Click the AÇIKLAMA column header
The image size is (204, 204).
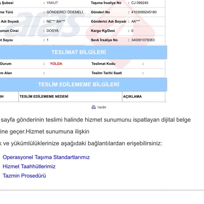pos(132,96)
